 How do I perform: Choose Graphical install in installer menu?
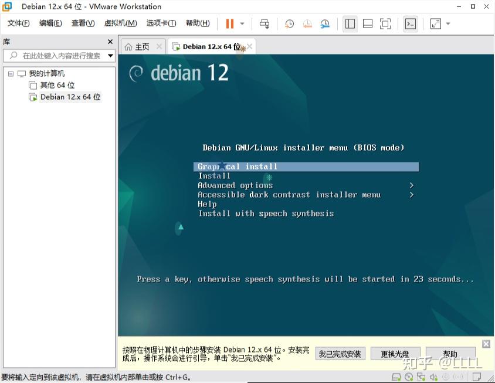coord(306,167)
